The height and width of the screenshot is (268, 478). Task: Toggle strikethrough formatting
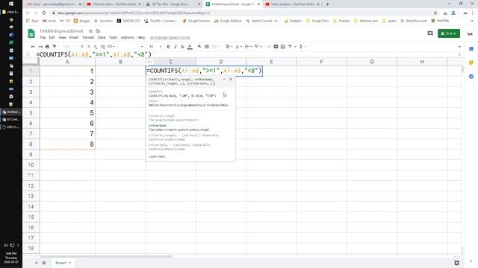pyautogui.click(x=182, y=46)
